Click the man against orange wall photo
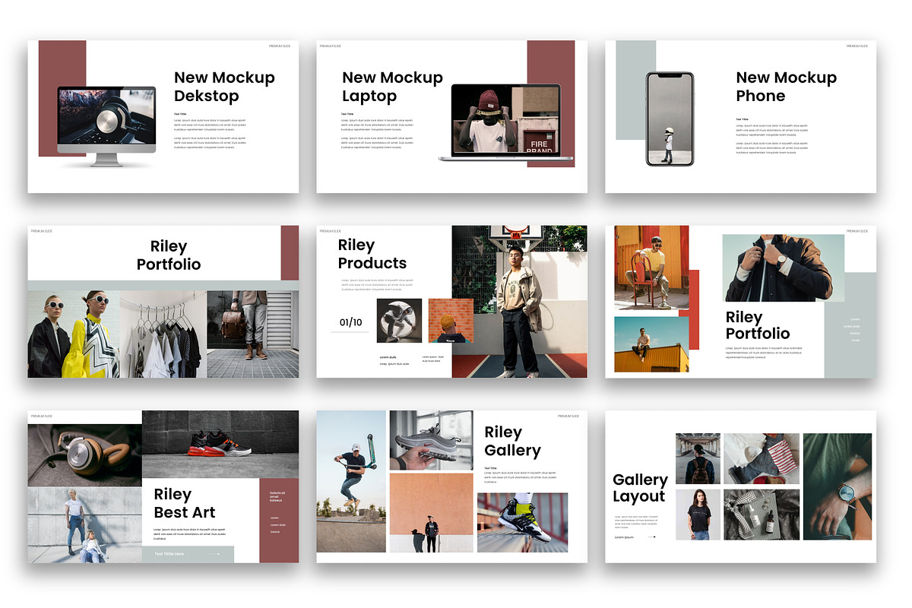Image resolution: width=912 pixels, height=608 pixels. (431, 513)
